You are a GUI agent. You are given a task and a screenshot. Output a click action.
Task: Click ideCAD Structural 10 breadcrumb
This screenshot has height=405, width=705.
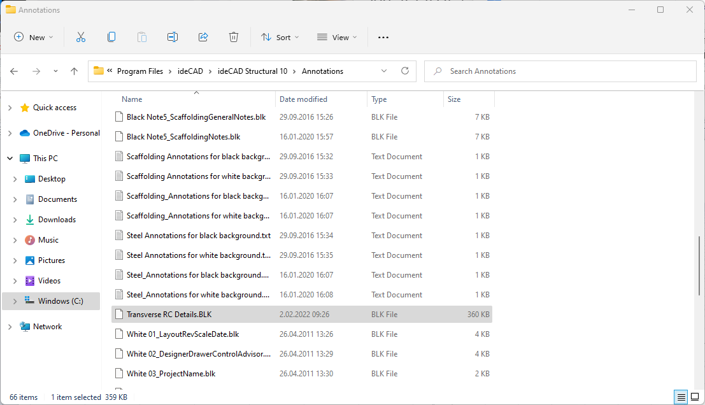[252, 71]
